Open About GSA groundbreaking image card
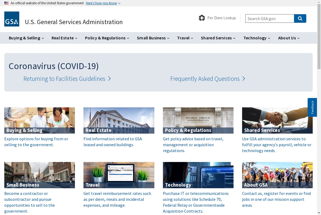The image size is (321, 215). pos(277,175)
